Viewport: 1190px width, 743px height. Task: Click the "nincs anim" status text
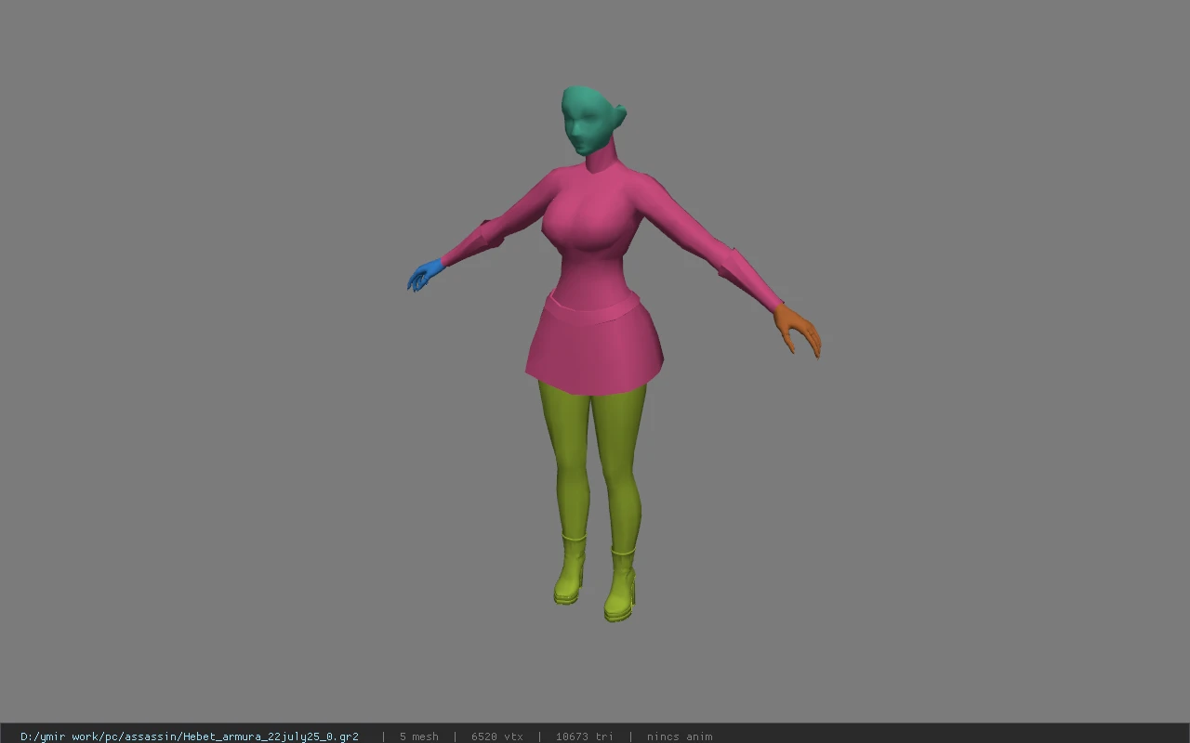(x=680, y=736)
